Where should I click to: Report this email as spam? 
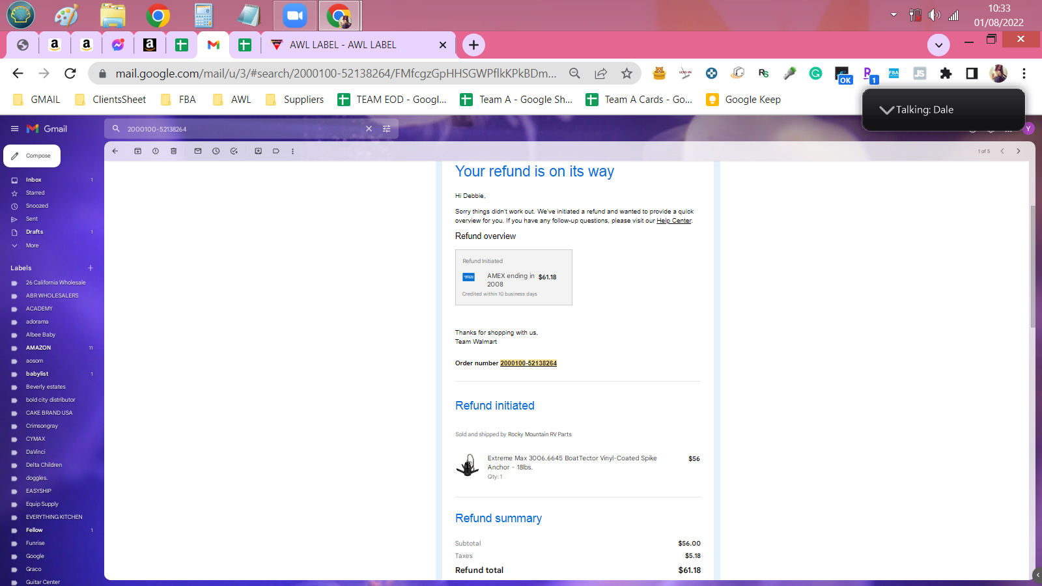tap(156, 151)
